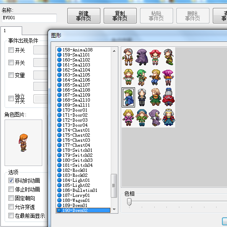Choose the brown-vested character in top-left corner
The width and height of the screenshot is (227, 227).
128,57
